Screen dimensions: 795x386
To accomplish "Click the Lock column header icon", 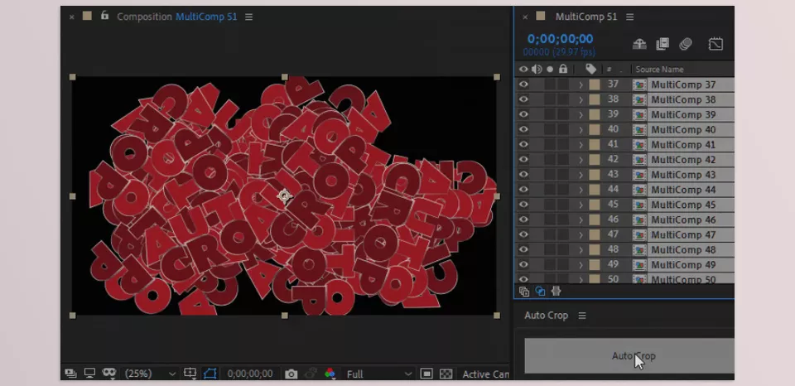I will tap(563, 69).
